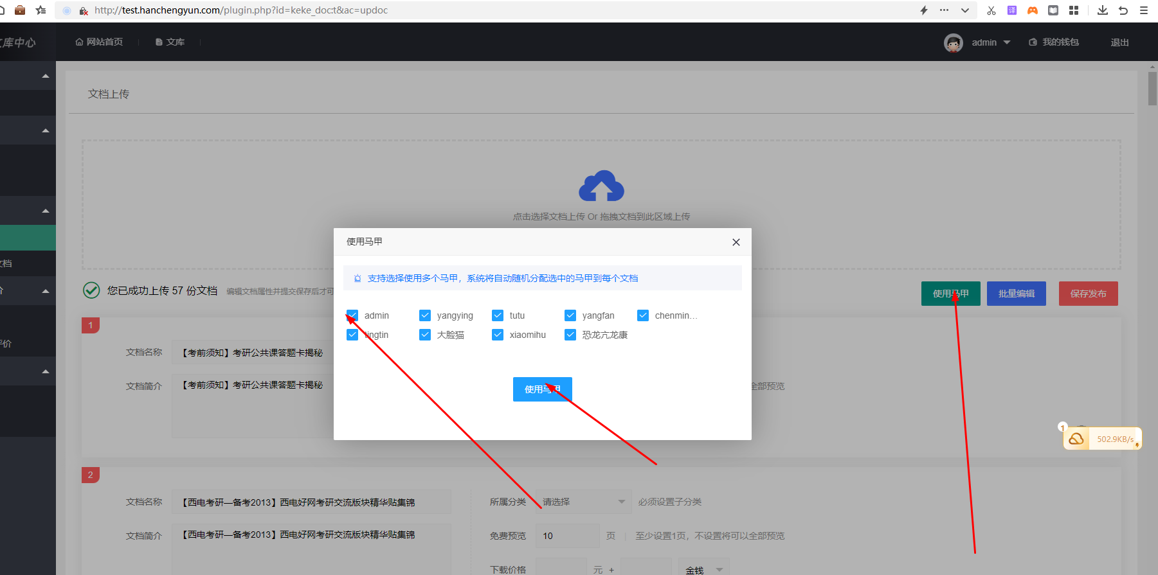Click the favorites star list icon

click(x=41, y=10)
